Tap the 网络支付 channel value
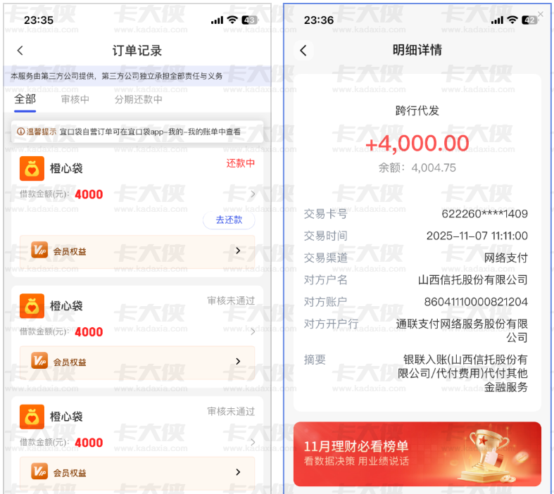Viewport: 554px width, 494px height. click(505, 258)
